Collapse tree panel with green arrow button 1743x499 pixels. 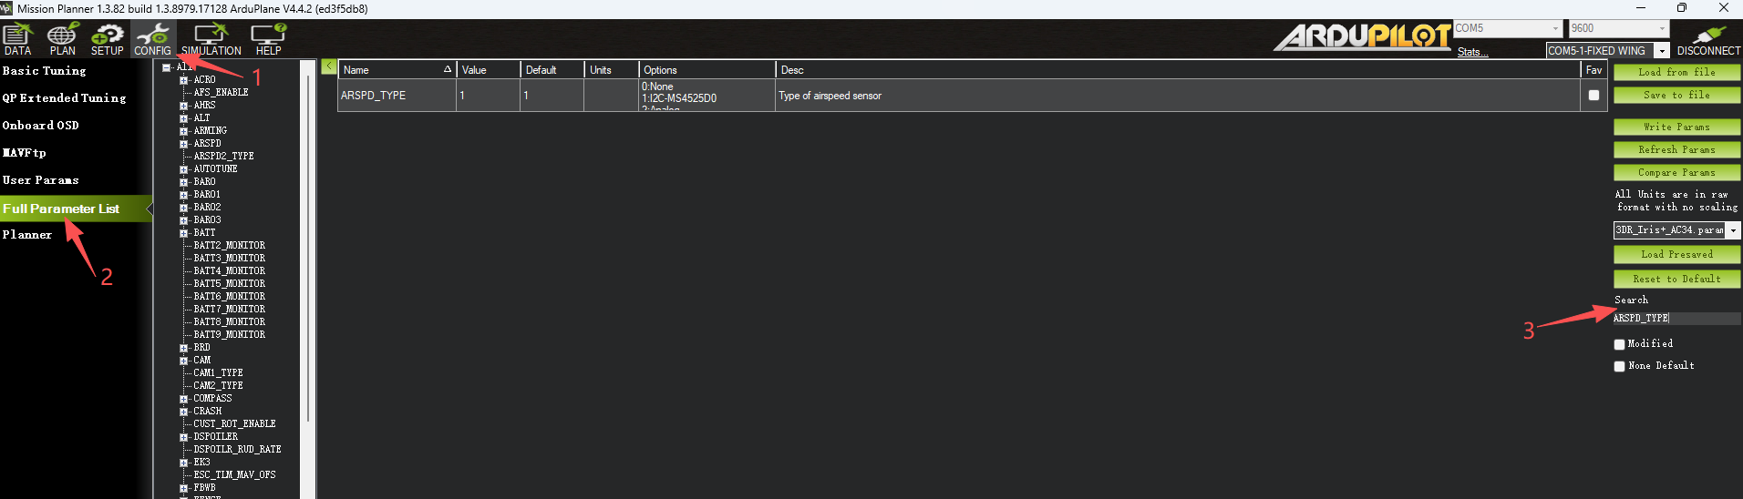(329, 66)
